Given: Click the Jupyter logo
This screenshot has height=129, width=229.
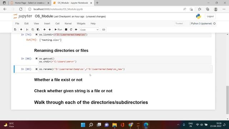Looking at the screenshot, I should [x=23, y=16].
